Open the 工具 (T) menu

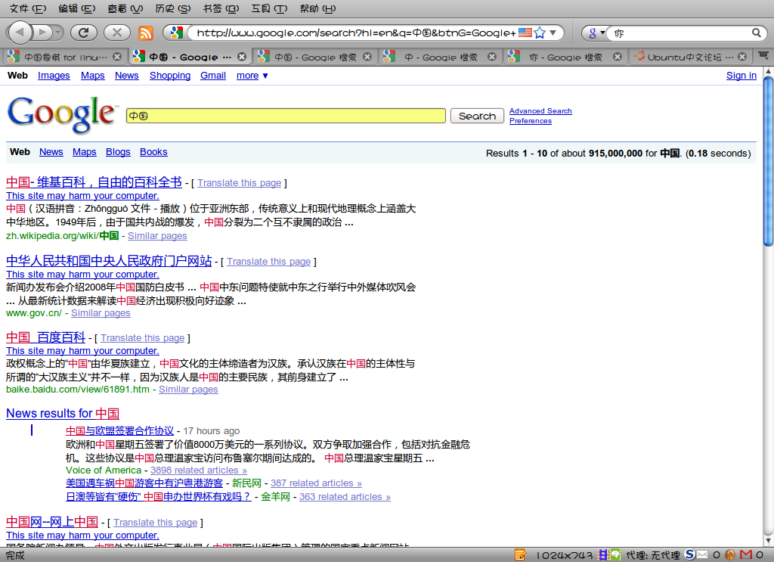point(269,8)
